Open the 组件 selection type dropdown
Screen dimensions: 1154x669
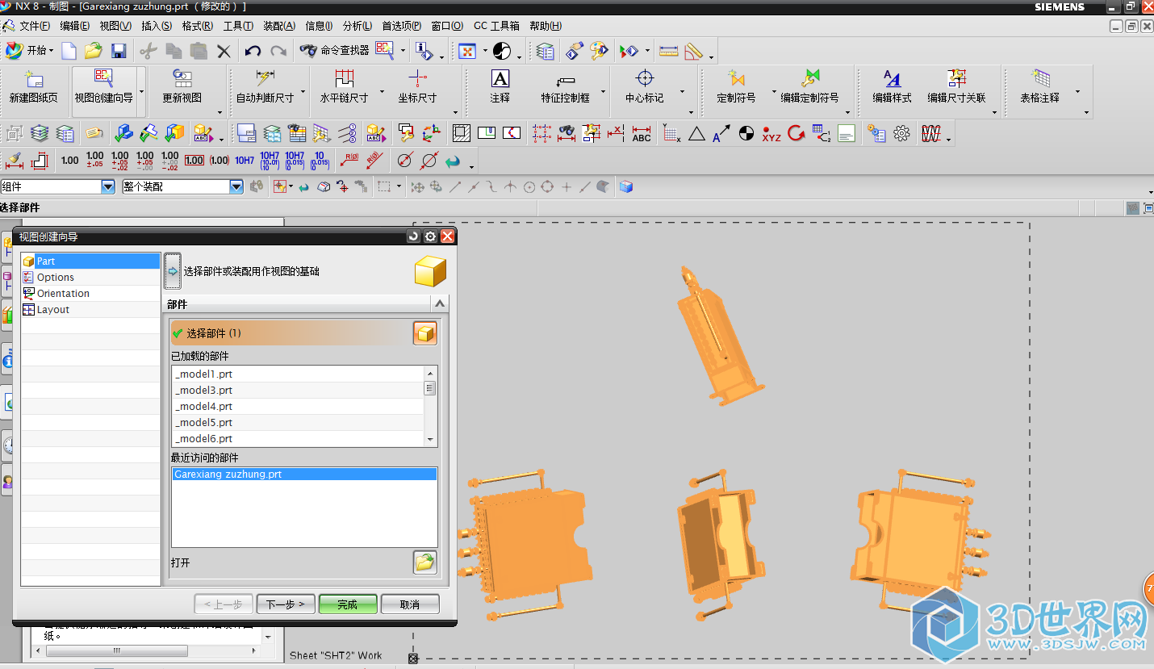click(108, 186)
